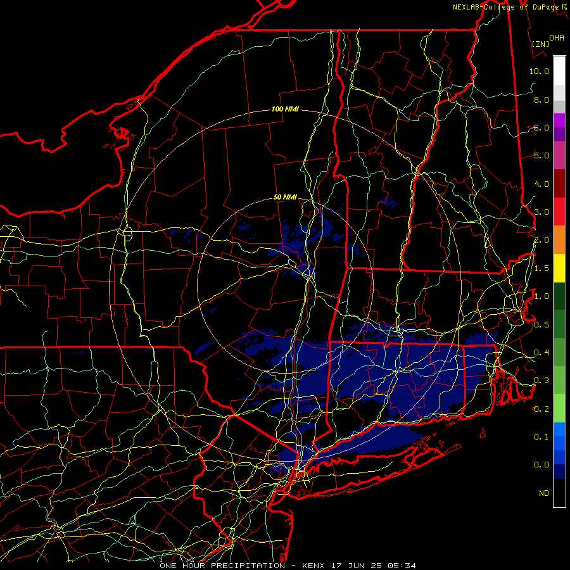
Task: Click the 0.4 legend value
Action: [541, 352]
